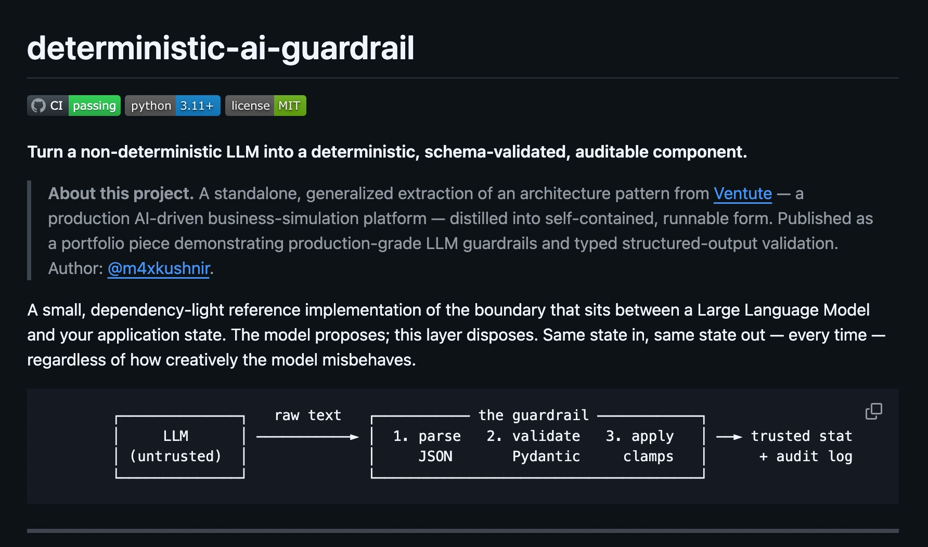Copy the diagram code block contents
The image size is (928, 547).
point(873,411)
